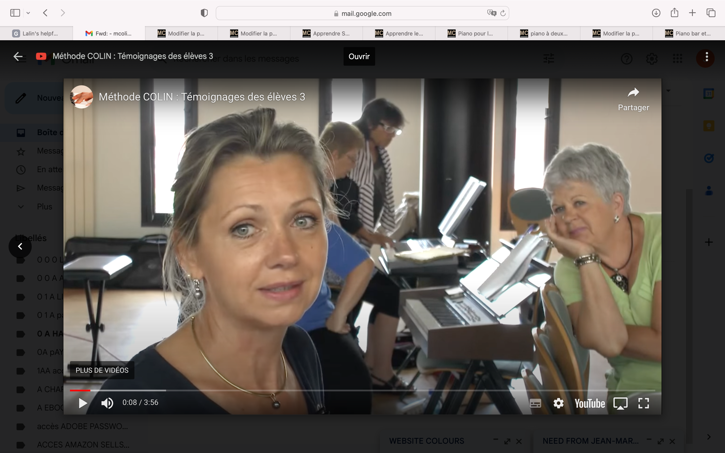Show Gmail search options sliders
This screenshot has width=725, height=453.
549,58
